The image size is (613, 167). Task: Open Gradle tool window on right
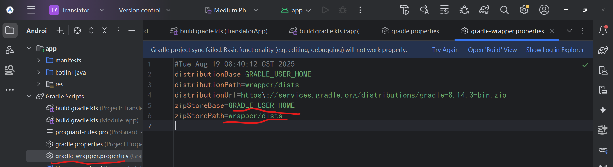click(603, 50)
